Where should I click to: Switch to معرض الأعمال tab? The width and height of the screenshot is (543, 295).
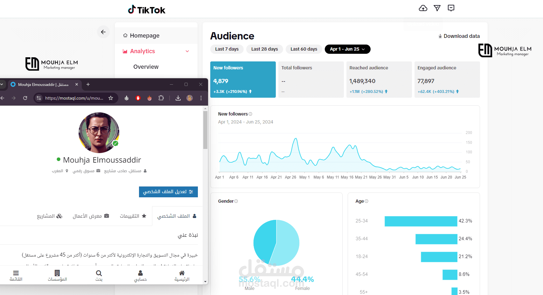coord(91,216)
